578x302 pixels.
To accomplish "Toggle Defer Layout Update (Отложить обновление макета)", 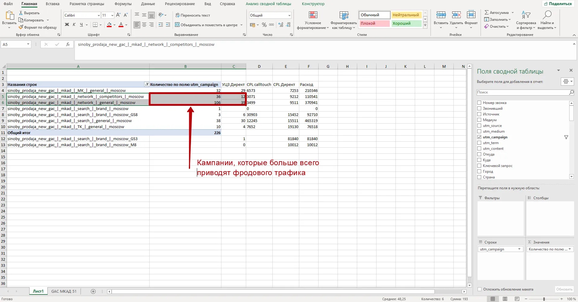I will 480,289.
